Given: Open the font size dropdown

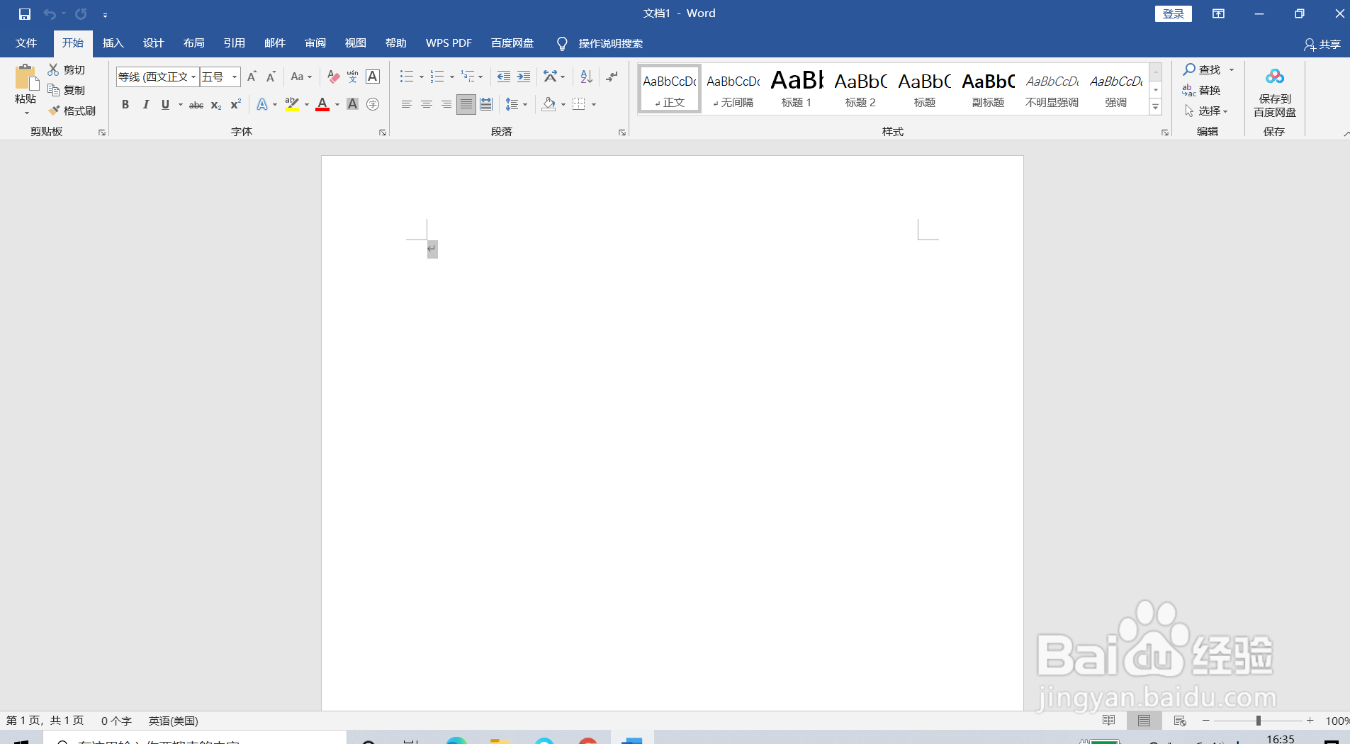Looking at the screenshot, I should click(x=235, y=77).
